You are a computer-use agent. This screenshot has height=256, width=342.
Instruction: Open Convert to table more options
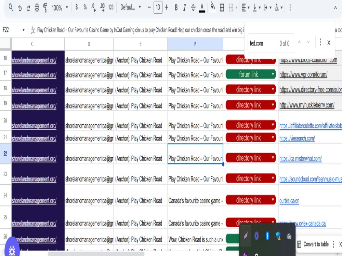(333, 244)
